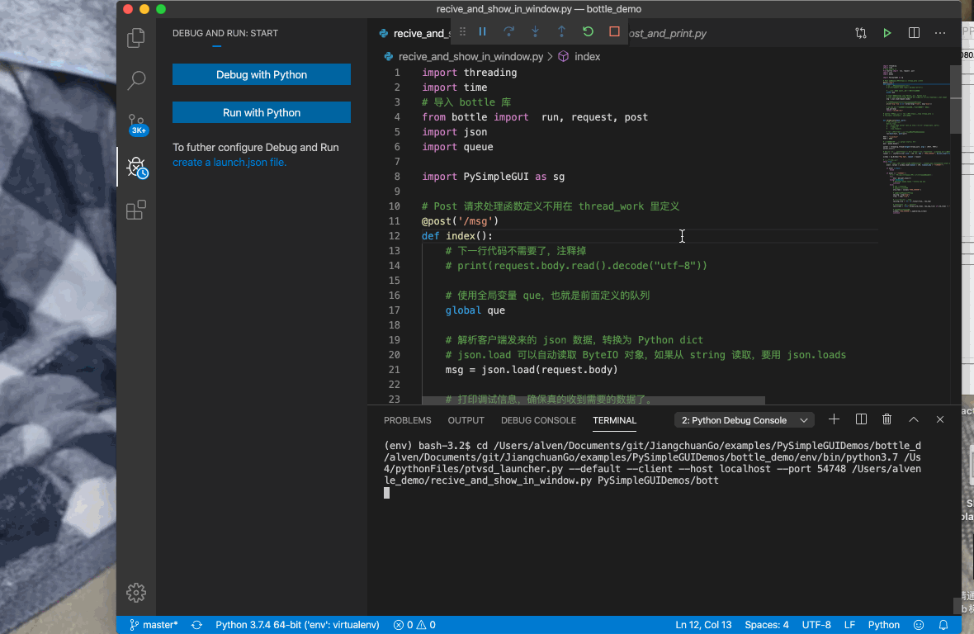Viewport: 974px width, 634px height.
Task: Change encoding via UTF-8 status item
Action: click(x=816, y=625)
